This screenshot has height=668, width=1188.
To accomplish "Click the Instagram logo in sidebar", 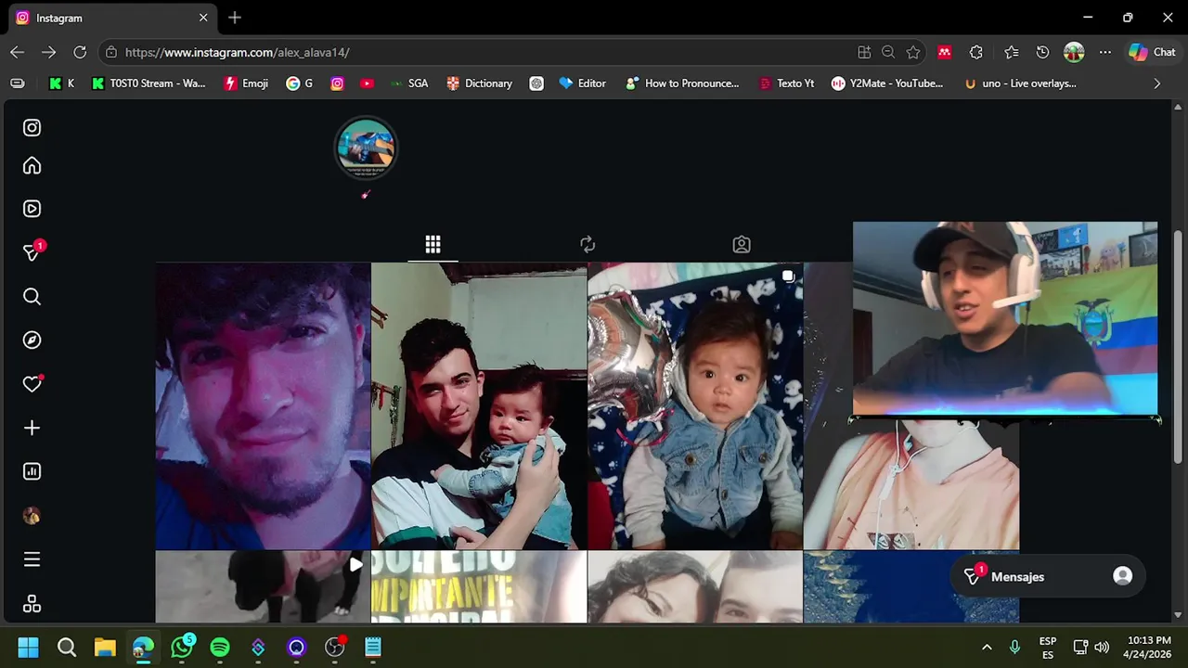I will (x=32, y=128).
